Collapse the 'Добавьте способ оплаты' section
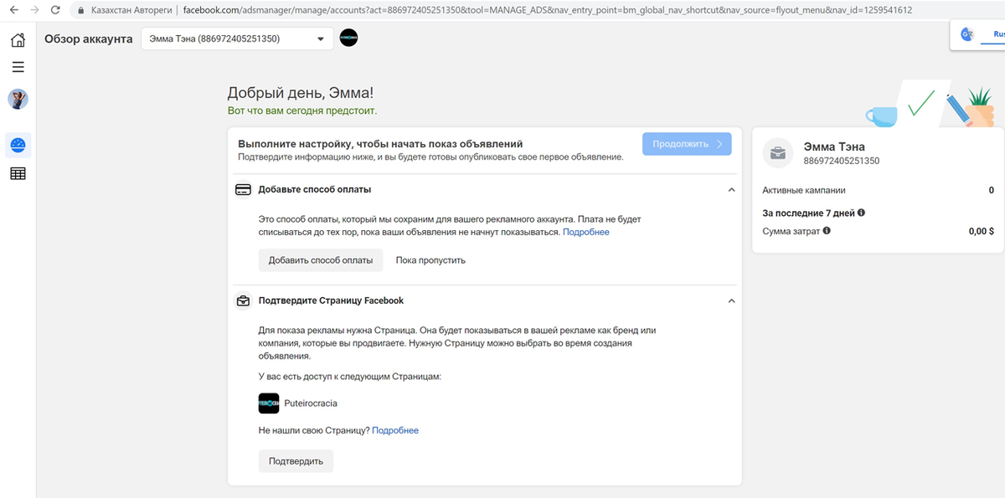Screen dimensions: 1005x498 (731, 190)
